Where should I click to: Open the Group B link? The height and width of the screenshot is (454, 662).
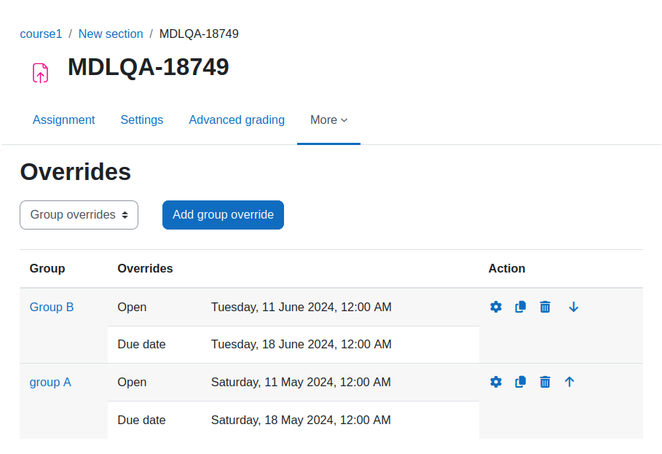coord(52,307)
